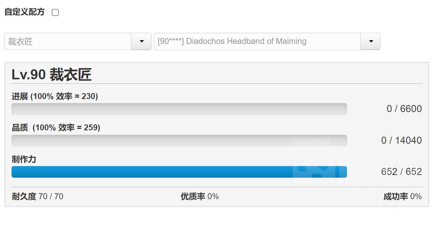This screenshot has height=226, width=436.
Task: Click the 进展 progress bar
Action: click(x=179, y=109)
